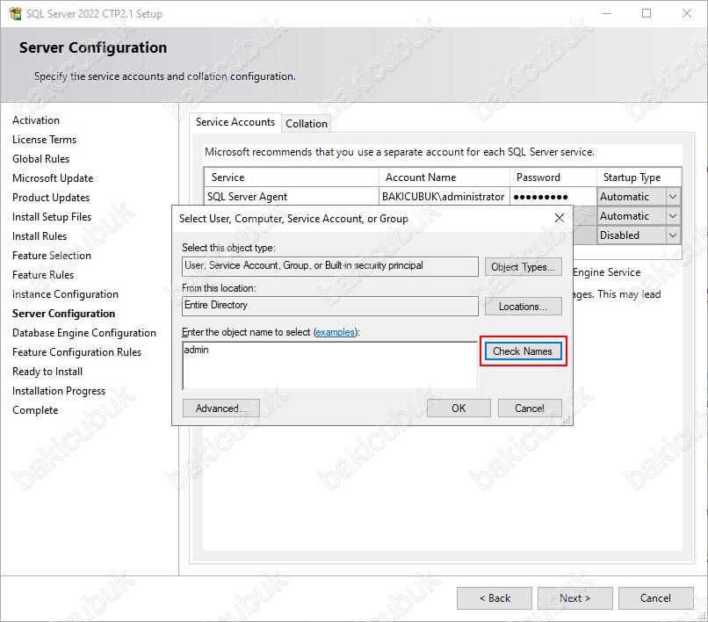
Task: Click the Activation step
Action: pos(36,120)
